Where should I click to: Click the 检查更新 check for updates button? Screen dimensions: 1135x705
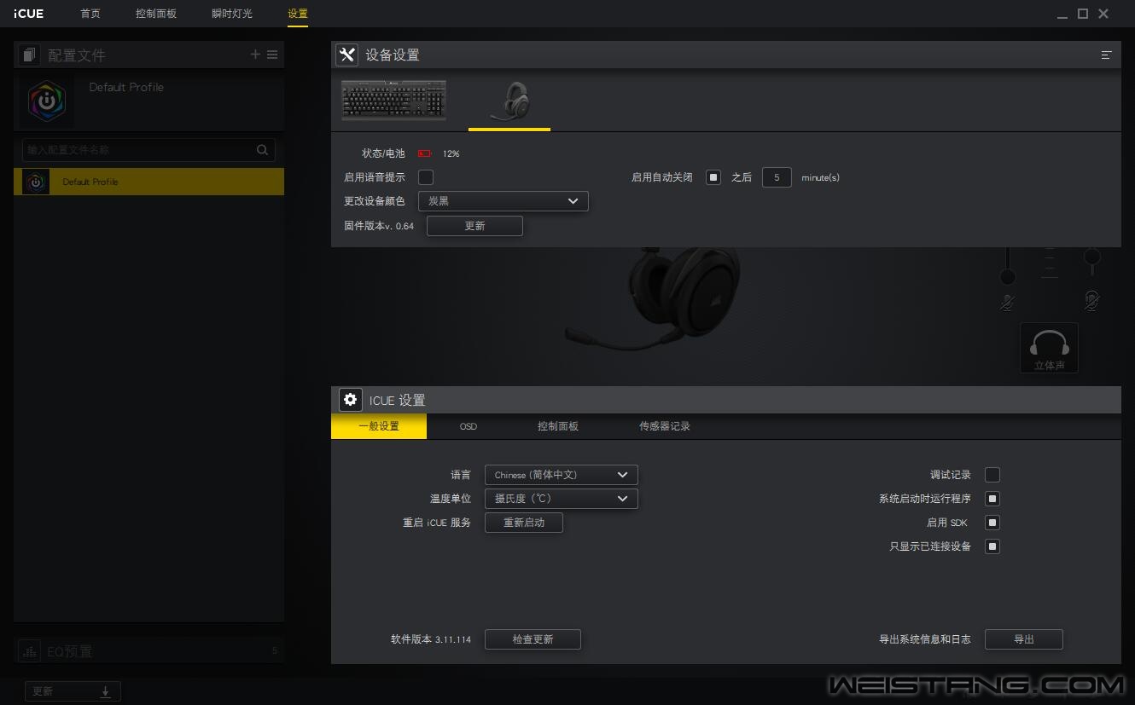(533, 639)
